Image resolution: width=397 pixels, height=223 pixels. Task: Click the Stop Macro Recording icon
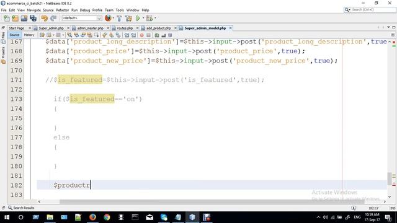coord(149,35)
